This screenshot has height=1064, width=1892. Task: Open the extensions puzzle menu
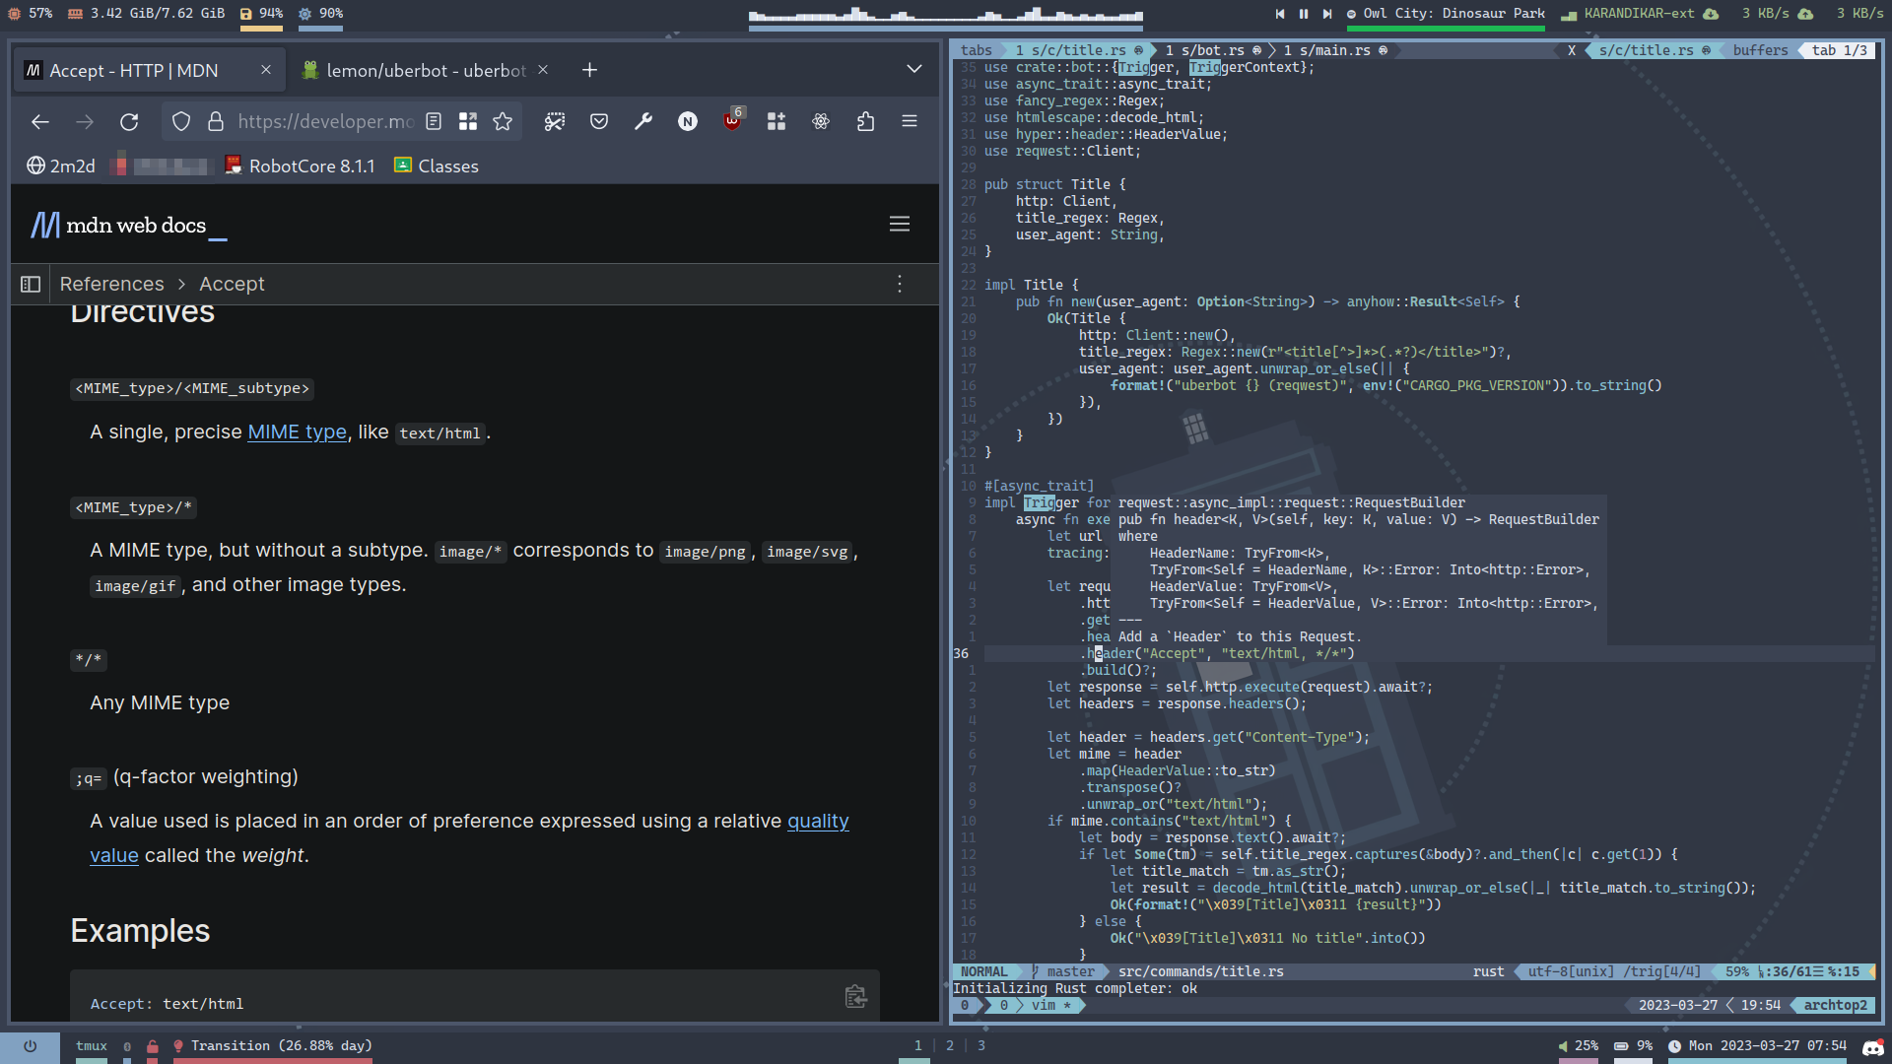[x=865, y=121]
